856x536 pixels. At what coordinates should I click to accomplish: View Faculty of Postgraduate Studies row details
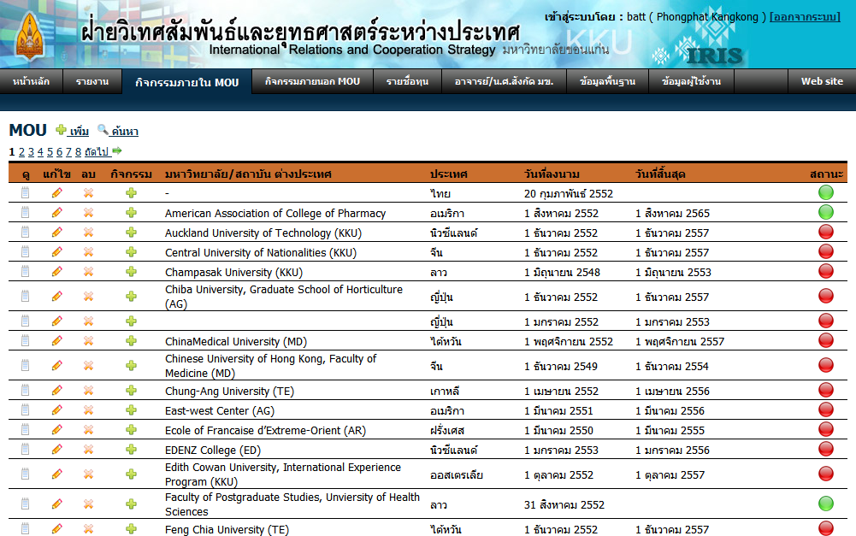[25, 504]
